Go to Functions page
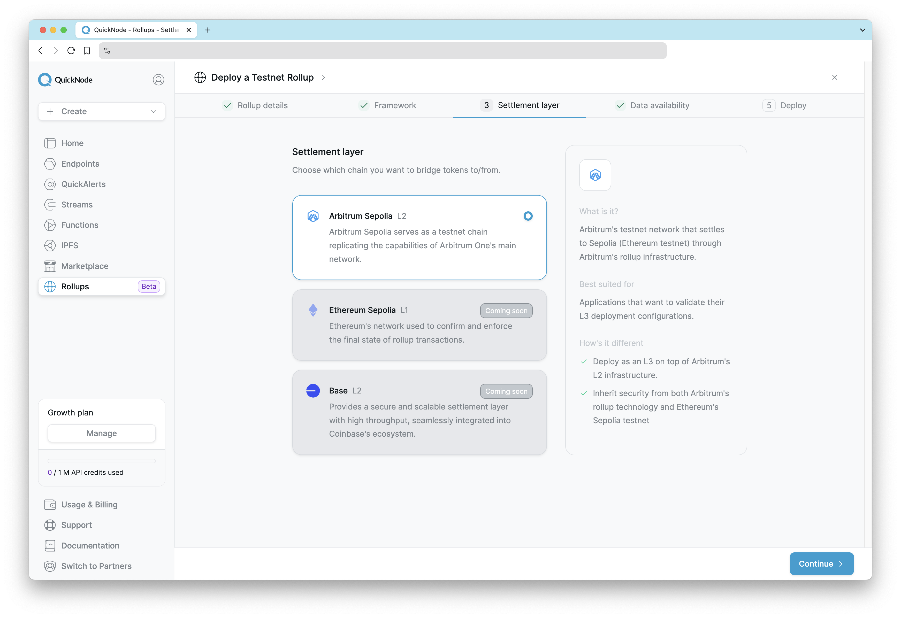 pyautogui.click(x=80, y=225)
